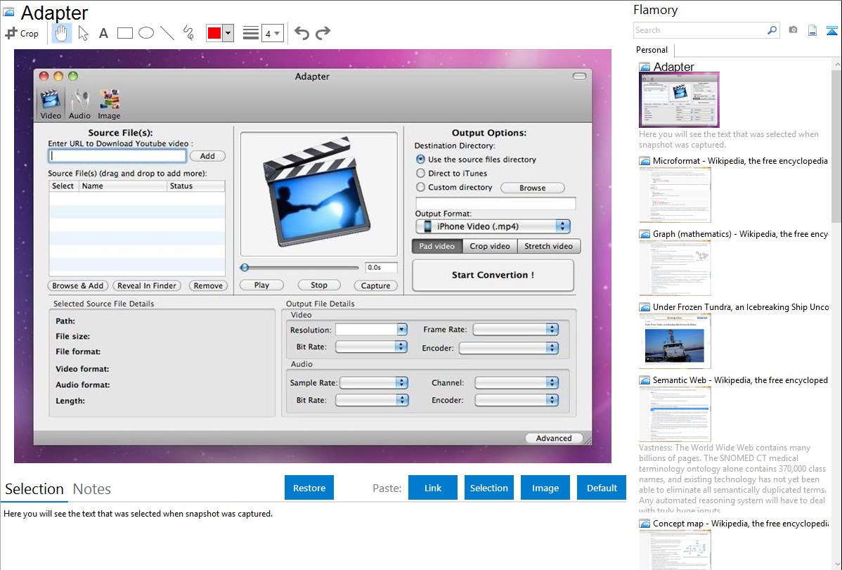Pick the ellipse shape tool

[x=146, y=33]
